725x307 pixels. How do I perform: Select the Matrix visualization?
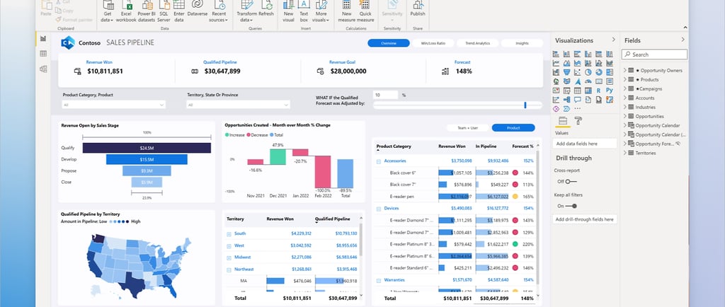pos(588,91)
